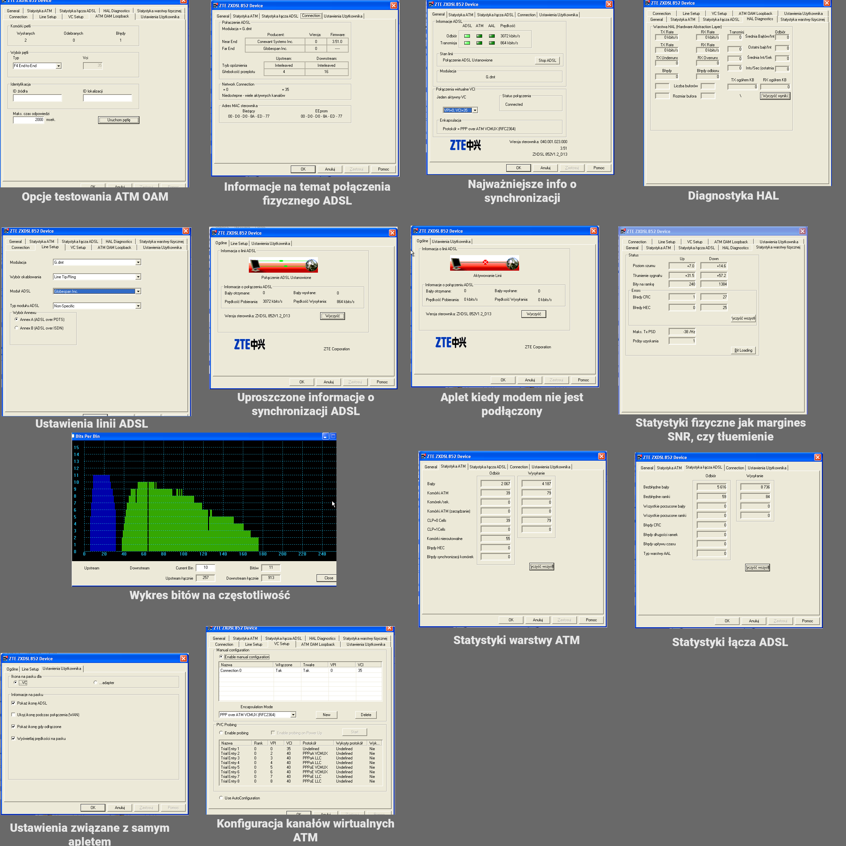Click Wyczyść wyniki button in Diagnostyka HAL window
Viewport: 846px width, 846px height.
coord(775,96)
